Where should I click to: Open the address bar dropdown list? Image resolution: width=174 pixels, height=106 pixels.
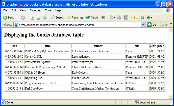coord(143,25)
